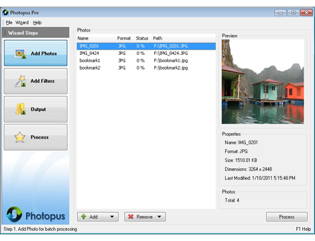This screenshot has width=315, height=241.
Task: Click the Total: 4 photos count
Action: coord(232,200)
